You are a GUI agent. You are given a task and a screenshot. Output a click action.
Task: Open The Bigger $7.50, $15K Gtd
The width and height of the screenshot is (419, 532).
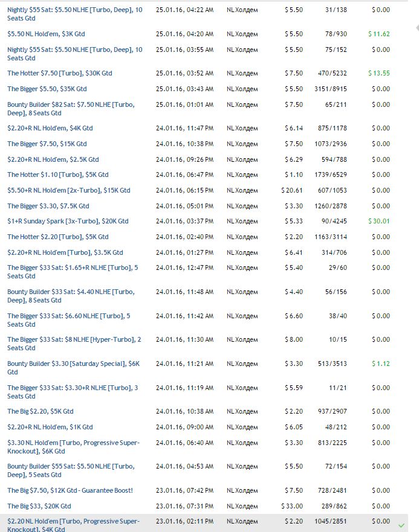click(47, 144)
